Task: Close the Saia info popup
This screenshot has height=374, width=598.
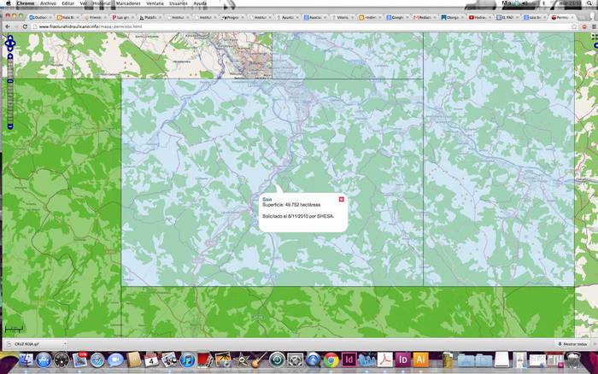Action: pyautogui.click(x=341, y=198)
